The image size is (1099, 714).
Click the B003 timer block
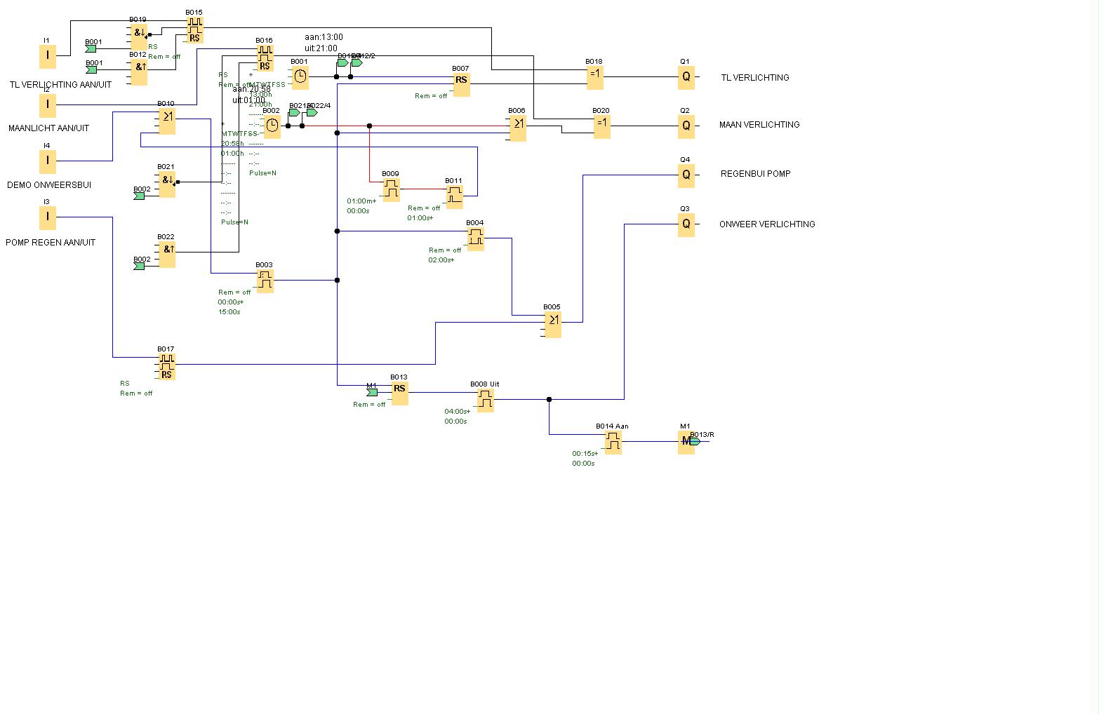click(265, 281)
